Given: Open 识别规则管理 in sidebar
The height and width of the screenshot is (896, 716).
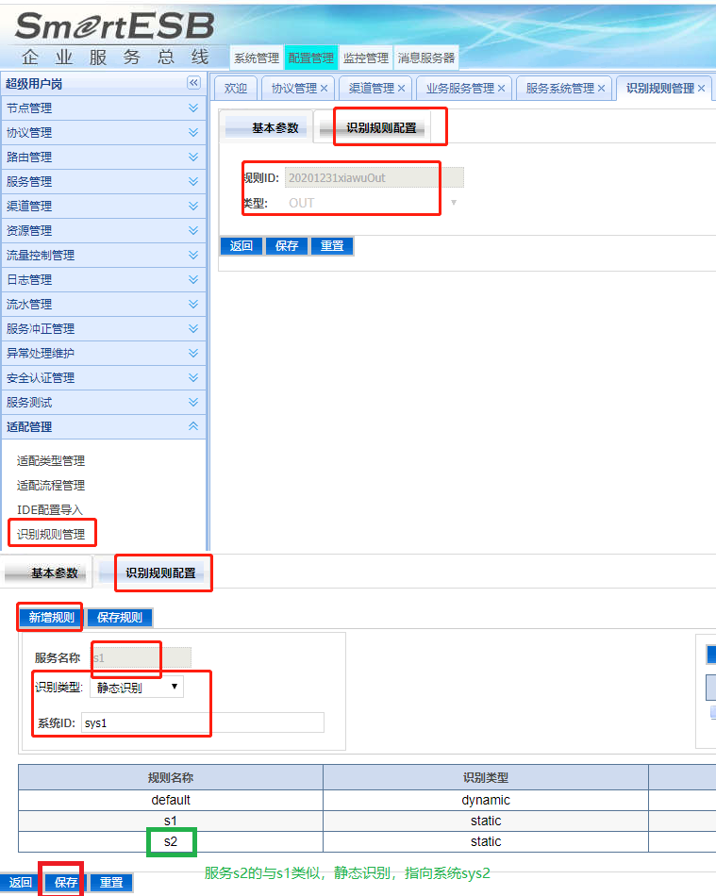Looking at the screenshot, I should pos(51,534).
